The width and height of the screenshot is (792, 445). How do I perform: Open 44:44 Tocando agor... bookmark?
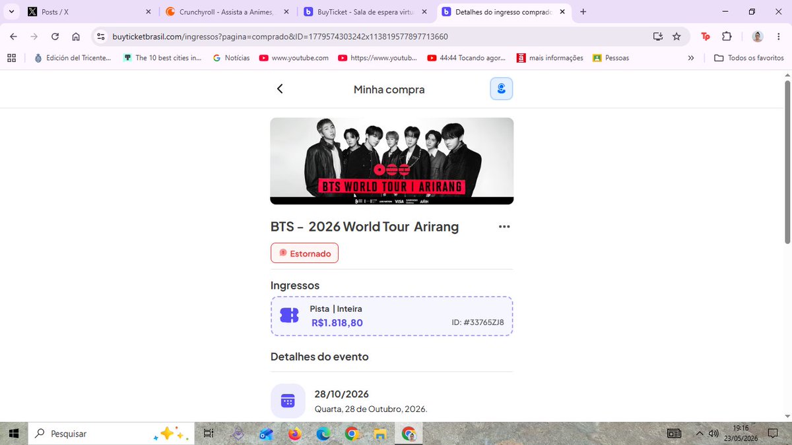click(468, 58)
